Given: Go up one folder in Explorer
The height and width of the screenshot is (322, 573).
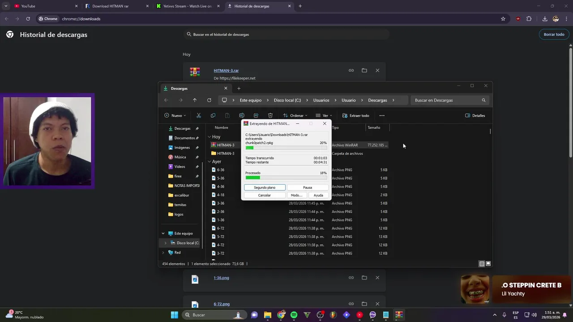Looking at the screenshot, I should 195,100.
